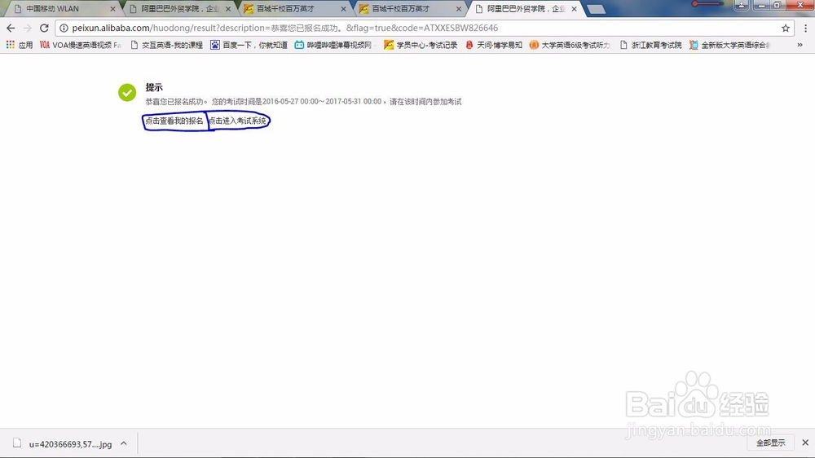Go back using the browser back arrow

11,28
